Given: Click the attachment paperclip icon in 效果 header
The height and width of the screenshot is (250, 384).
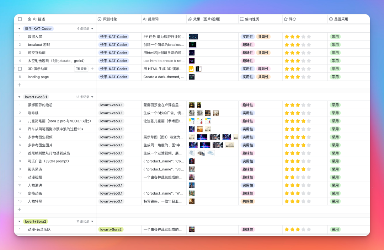Looking at the screenshot, I should [190, 19].
